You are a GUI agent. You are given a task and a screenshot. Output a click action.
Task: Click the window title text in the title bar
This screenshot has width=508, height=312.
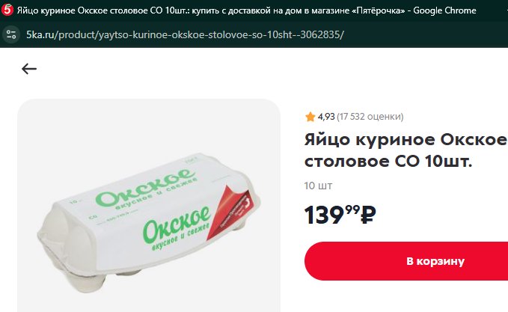point(246,10)
